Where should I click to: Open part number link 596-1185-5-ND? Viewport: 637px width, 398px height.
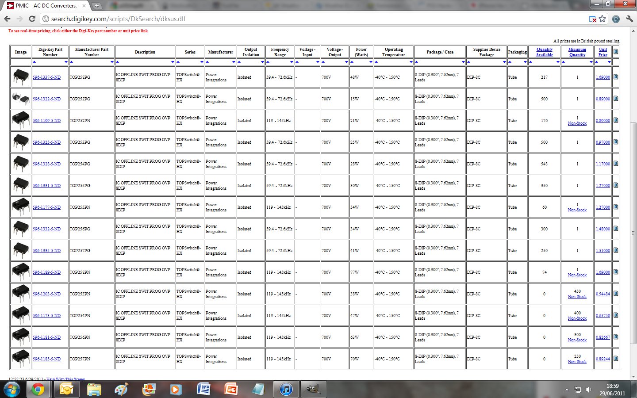tap(46, 359)
